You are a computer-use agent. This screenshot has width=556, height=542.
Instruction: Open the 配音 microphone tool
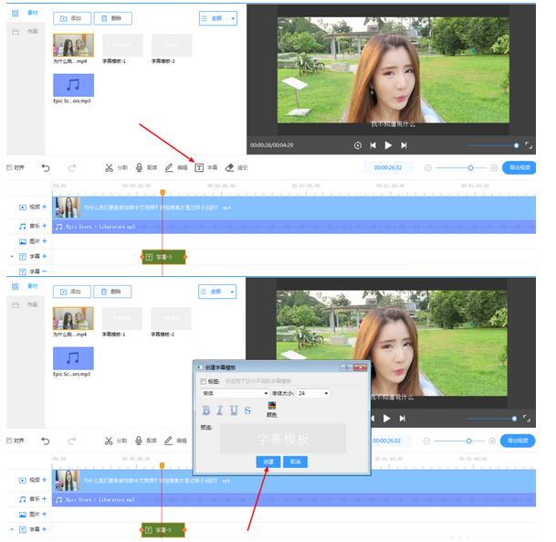pyautogui.click(x=140, y=168)
